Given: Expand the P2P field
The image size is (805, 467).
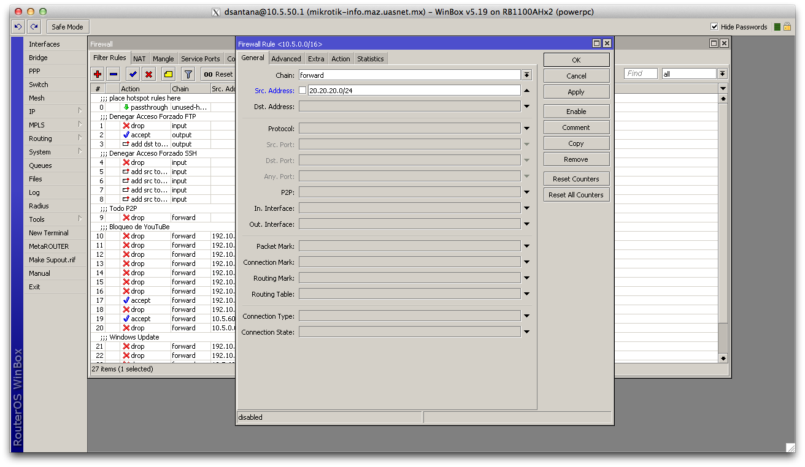Looking at the screenshot, I should (x=527, y=192).
